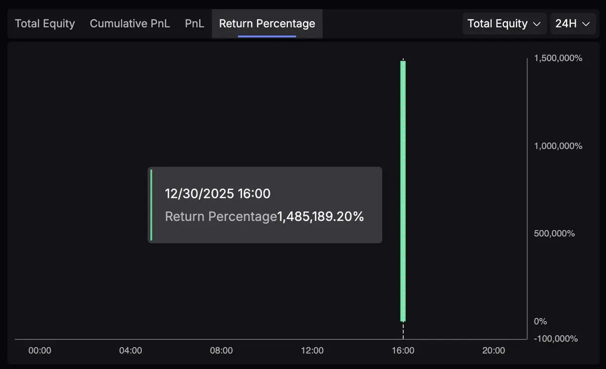The height and width of the screenshot is (369, 606).
Task: Click the 00:00 time axis label
Action: pos(40,350)
